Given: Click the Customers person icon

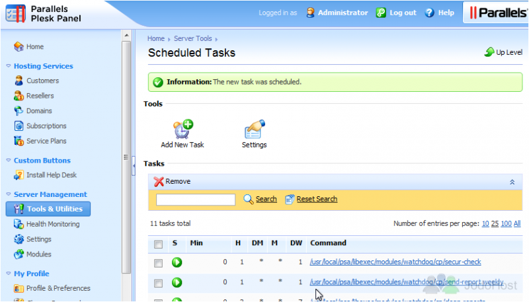Looking at the screenshot, I should pos(19,81).
